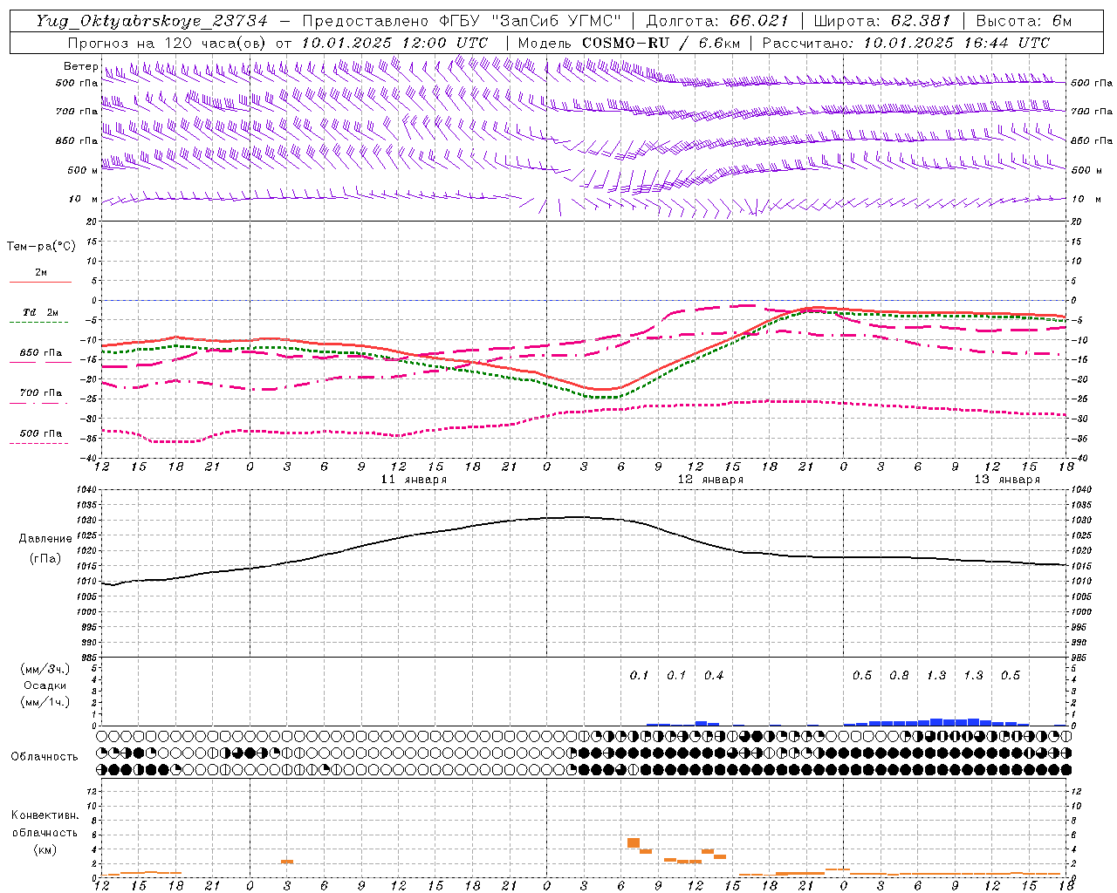This screenshot has width=1117, height=893.
Task: Click the 11 января date label
Action: [414, 480]
